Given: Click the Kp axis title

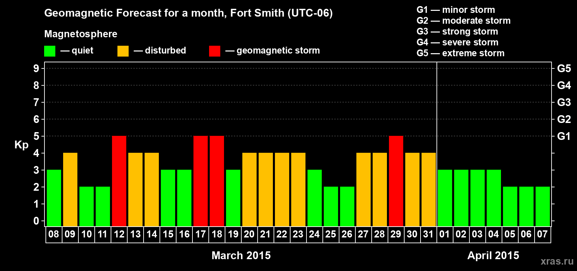Looking at the screenshot, I should pyautogui.click(x=21, y=145).
